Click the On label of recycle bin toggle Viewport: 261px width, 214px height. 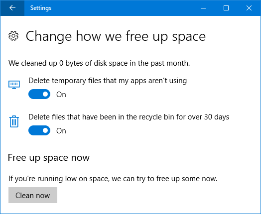click(61, 131)
